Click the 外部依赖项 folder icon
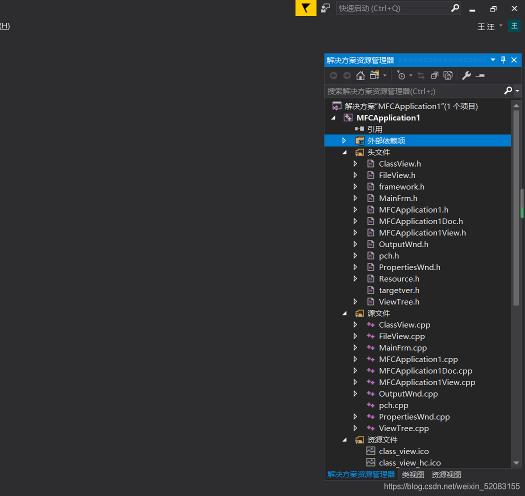Image resolution: width=525 pixels, height=496 pixels. [359, 140]
